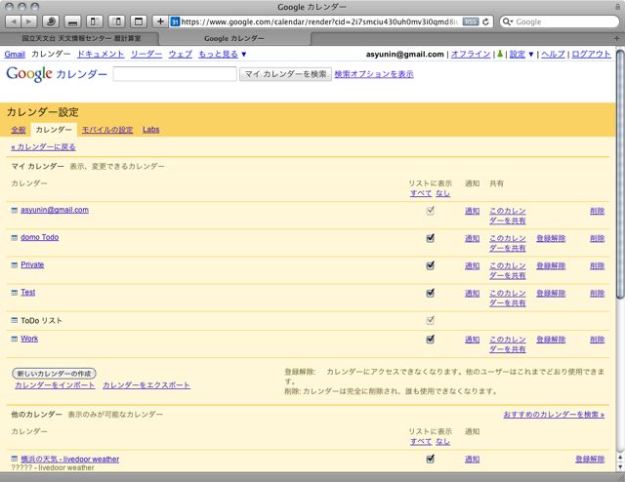The image size is (625, 482).
Task: Click 削除 link for Work calendar
Action: pos(597,340)
